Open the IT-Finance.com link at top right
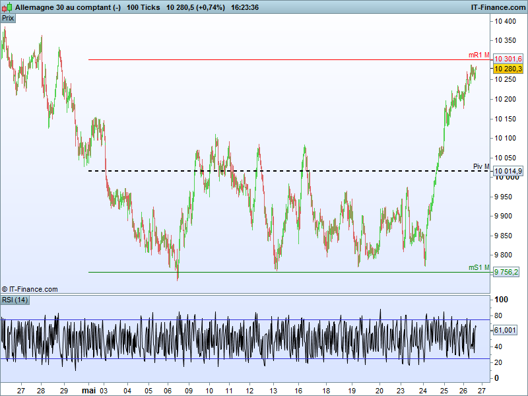 498,7
